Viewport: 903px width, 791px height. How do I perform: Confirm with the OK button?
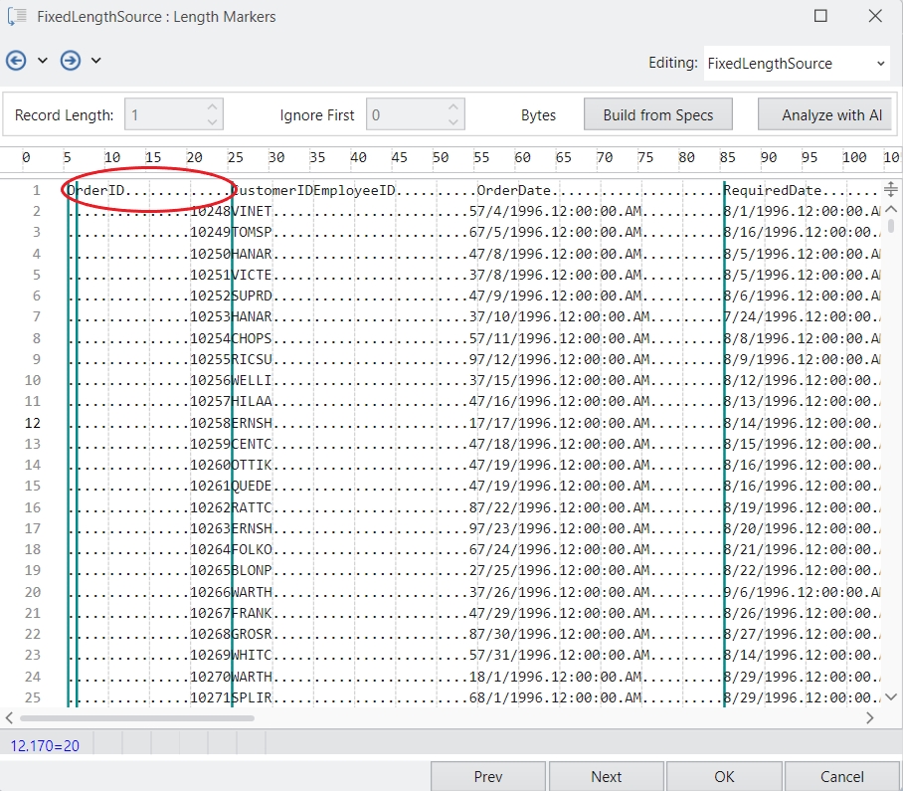[x=723, y=776]
